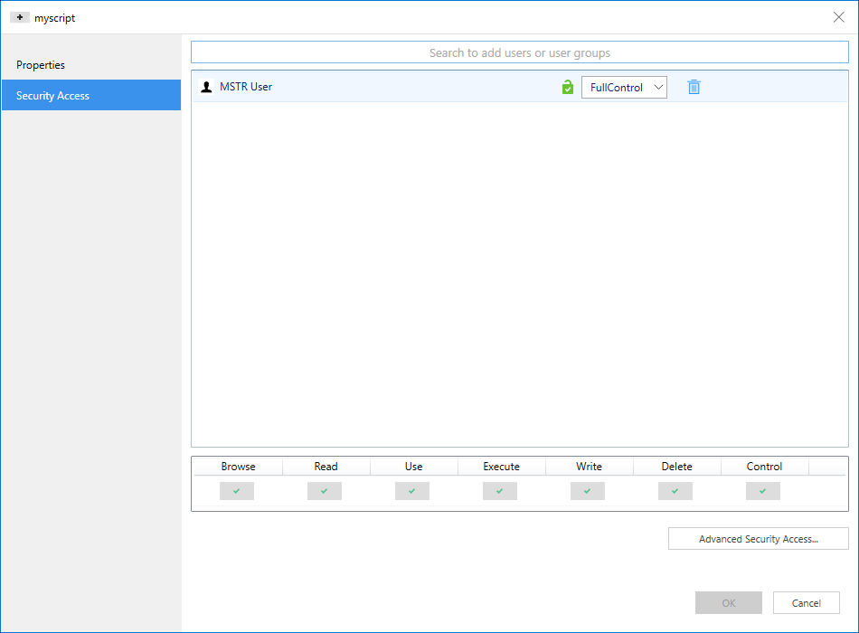This screenshot has width=859, height=633.
Task: Click the green unlock icon beside MSTR User
Action: click(567, 88)
